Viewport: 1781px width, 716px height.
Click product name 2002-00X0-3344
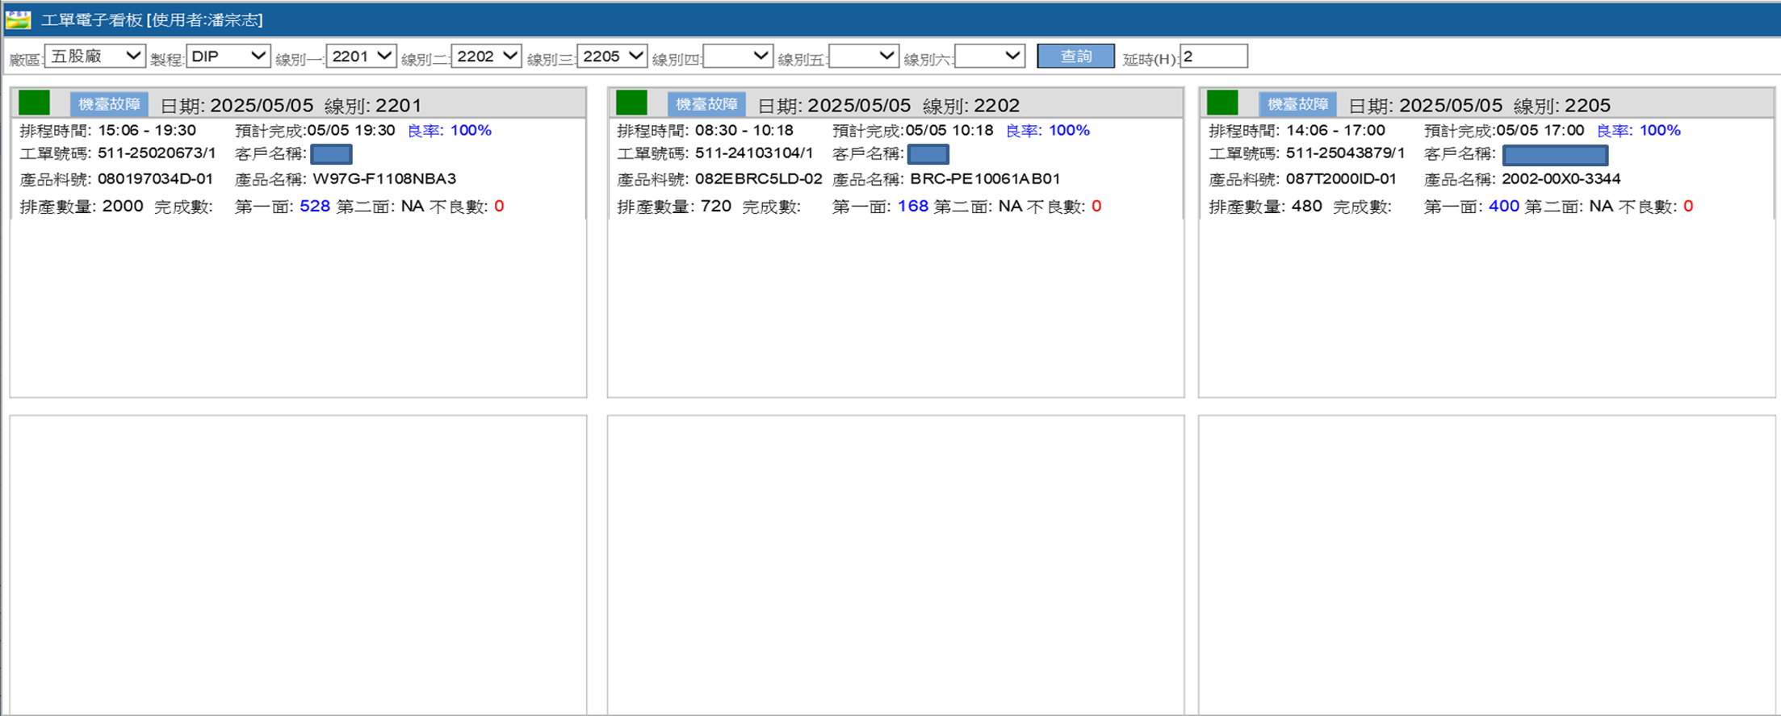[1561, 179]
